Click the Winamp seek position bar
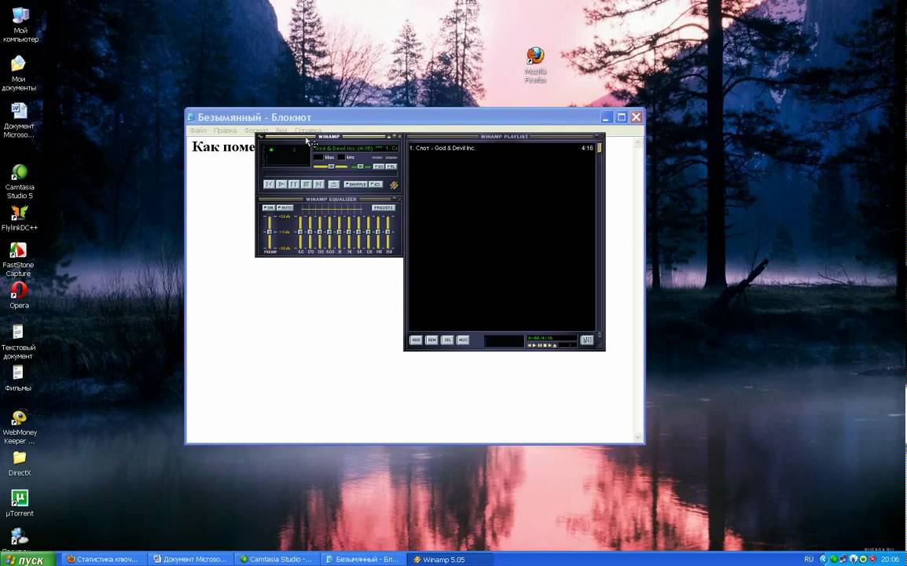 330,174
